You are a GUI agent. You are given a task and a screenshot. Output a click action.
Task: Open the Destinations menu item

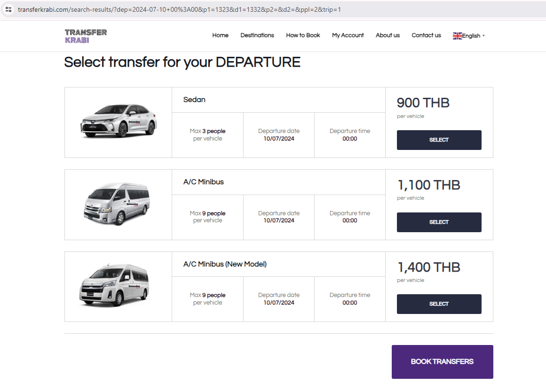point(257,35)
